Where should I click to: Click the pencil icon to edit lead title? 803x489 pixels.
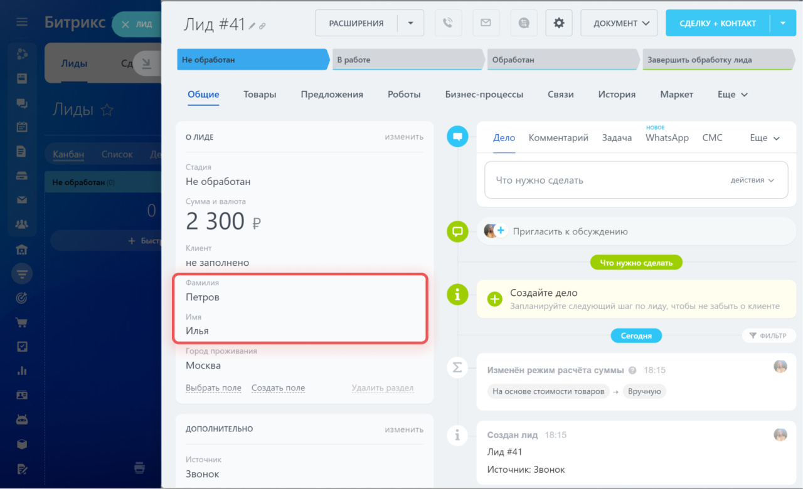[x=252, y=26]
